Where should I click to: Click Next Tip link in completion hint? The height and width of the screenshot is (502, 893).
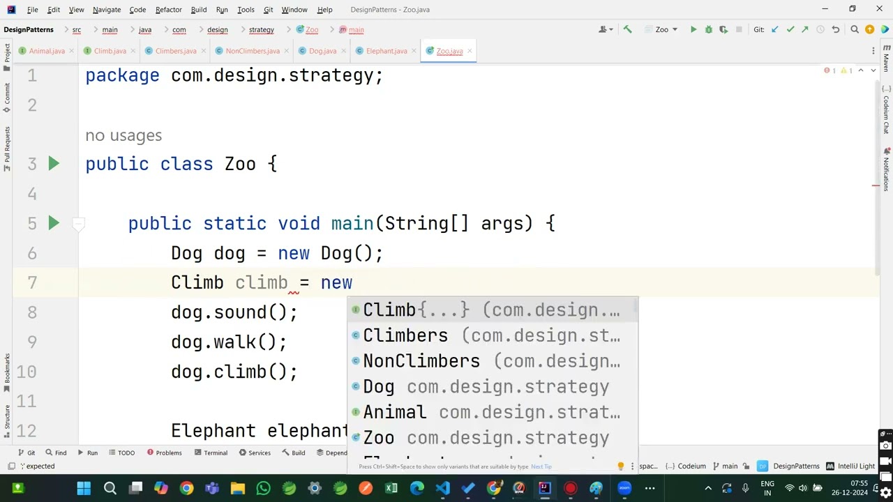541,467
